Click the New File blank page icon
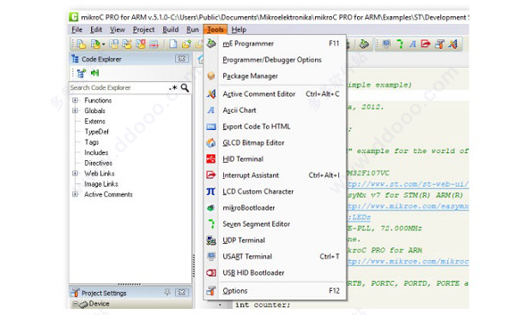The image size is (515, 315). pos(173,44)
